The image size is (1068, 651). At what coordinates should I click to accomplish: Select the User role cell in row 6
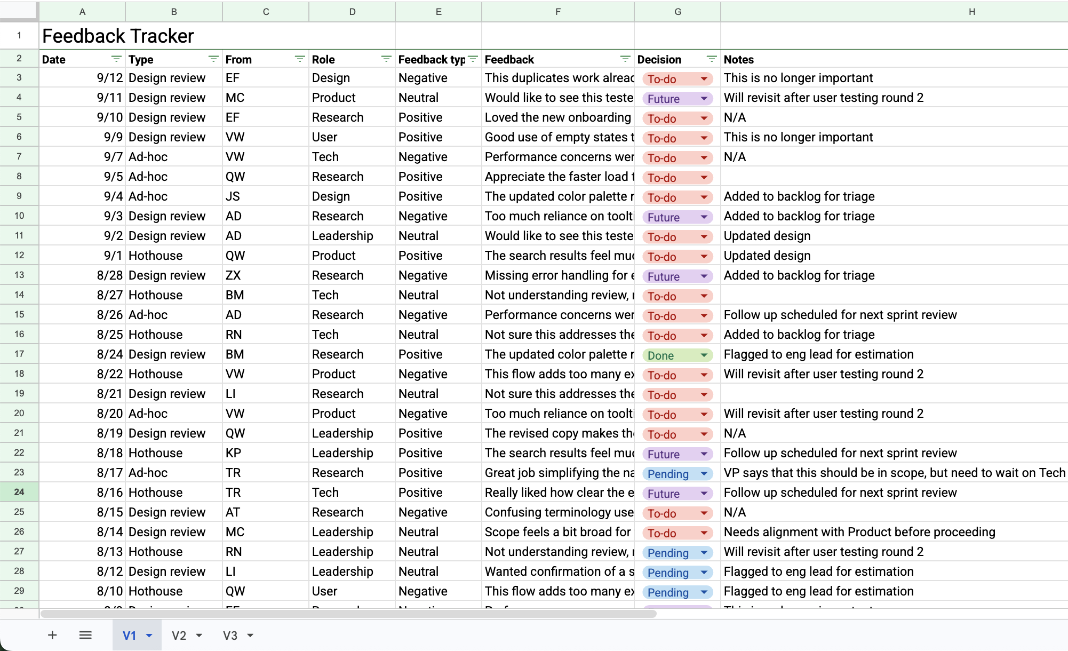[352, 137]
